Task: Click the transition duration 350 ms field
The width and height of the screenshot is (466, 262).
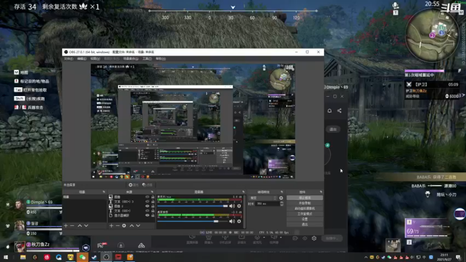Action: tap(267, 204)
